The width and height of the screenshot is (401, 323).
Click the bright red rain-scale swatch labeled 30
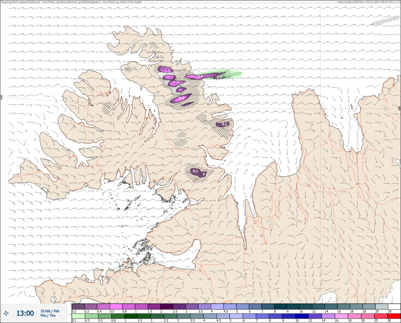[394, 316]
